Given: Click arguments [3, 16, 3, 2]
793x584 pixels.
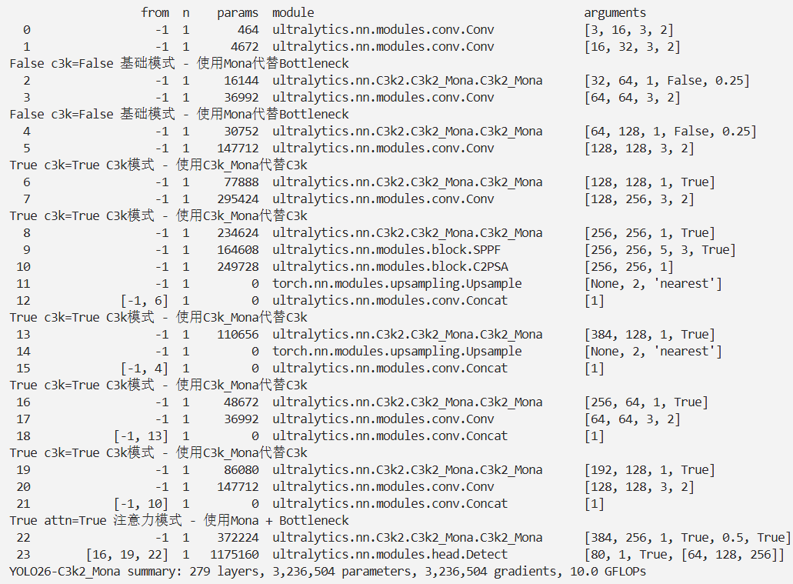Looking at the screenshot, I should (628, 30).
